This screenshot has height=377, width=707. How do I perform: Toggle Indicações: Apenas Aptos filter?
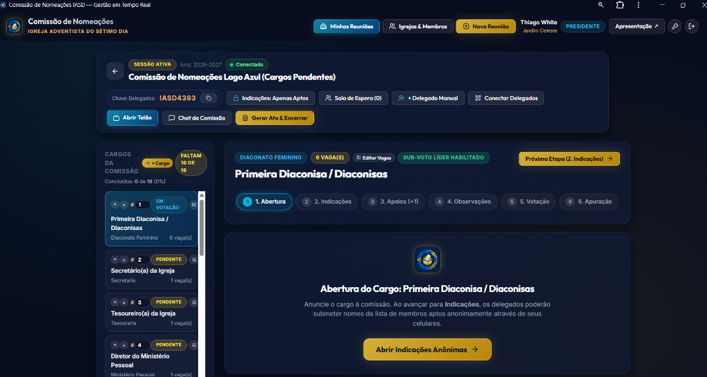(271, 98)
